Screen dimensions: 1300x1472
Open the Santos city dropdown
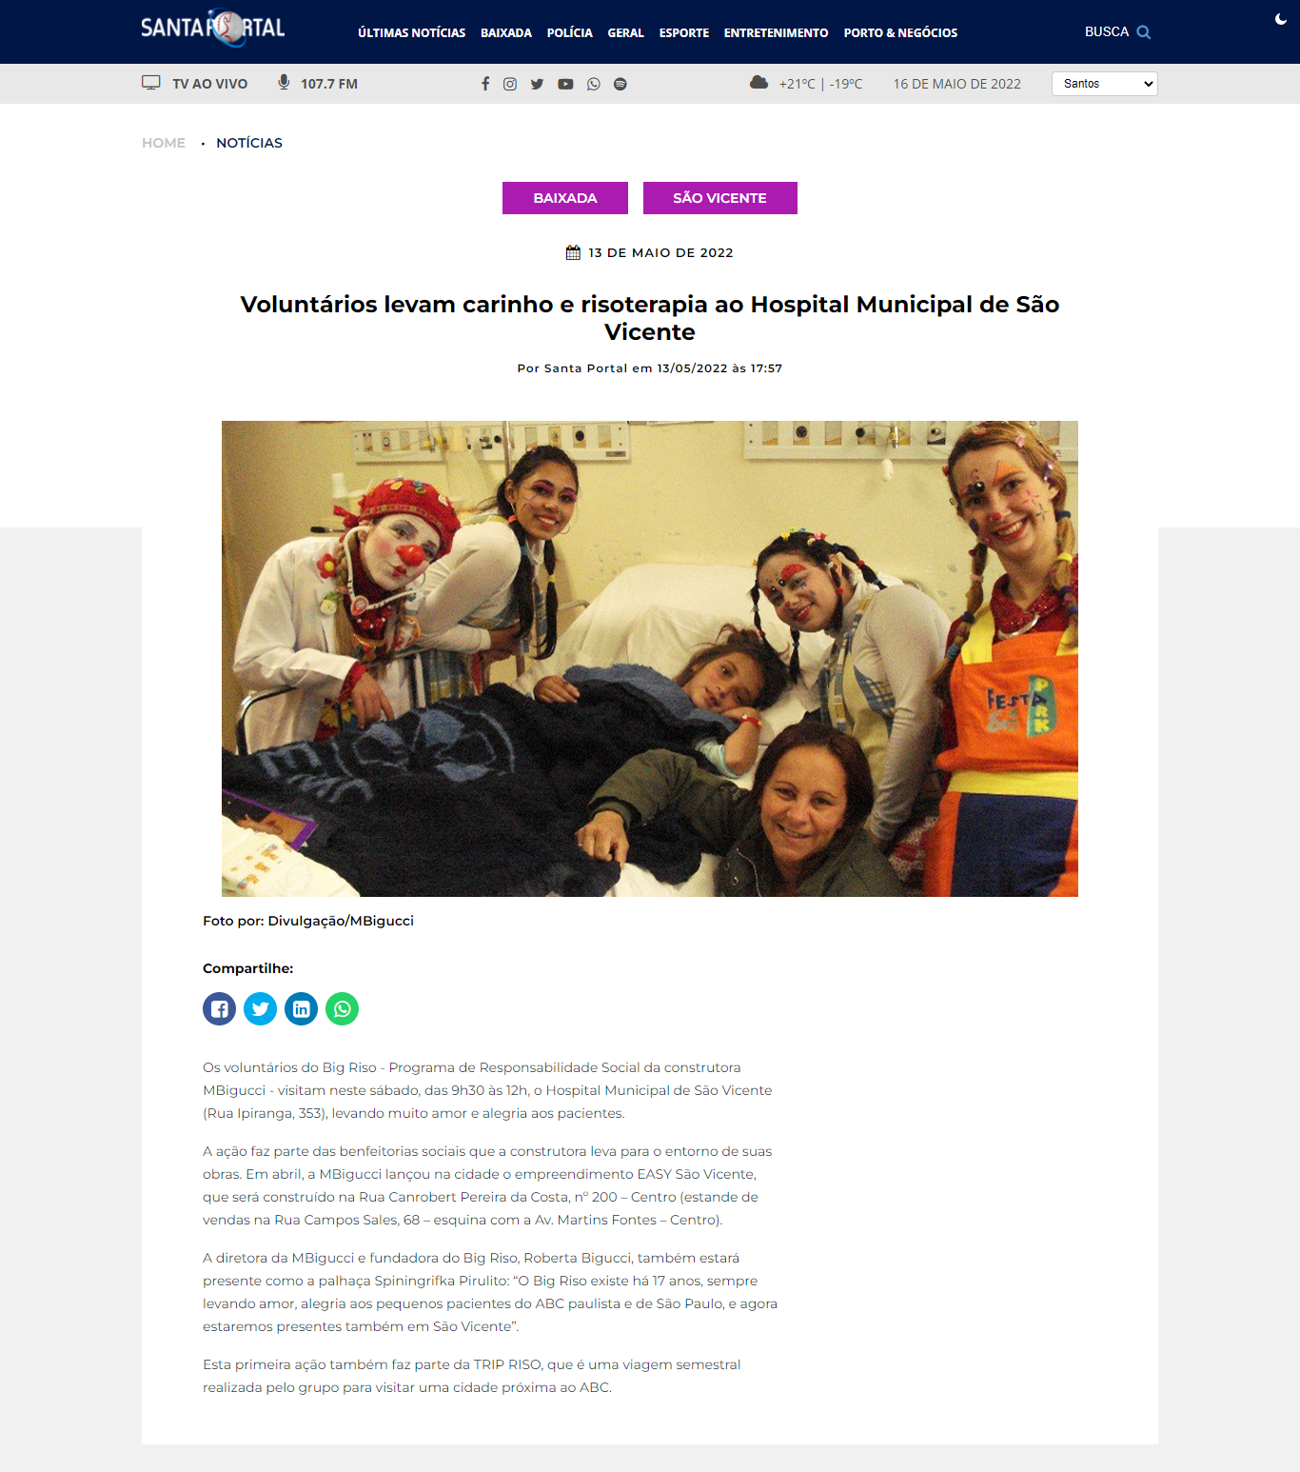pos(1104,84)
